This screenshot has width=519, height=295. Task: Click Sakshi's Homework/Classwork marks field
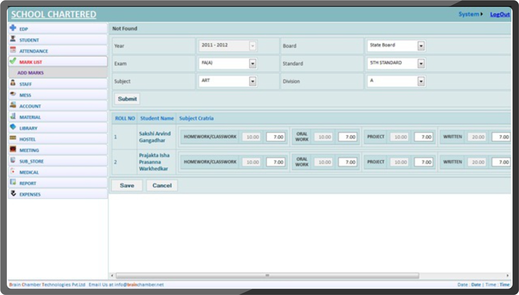pyautogui.click(x=276, y=137)
